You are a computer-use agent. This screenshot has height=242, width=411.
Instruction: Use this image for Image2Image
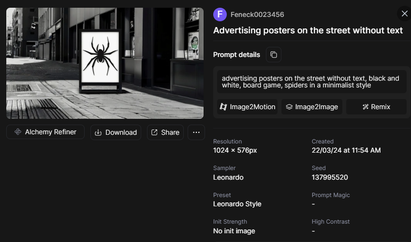click(311, 107)
